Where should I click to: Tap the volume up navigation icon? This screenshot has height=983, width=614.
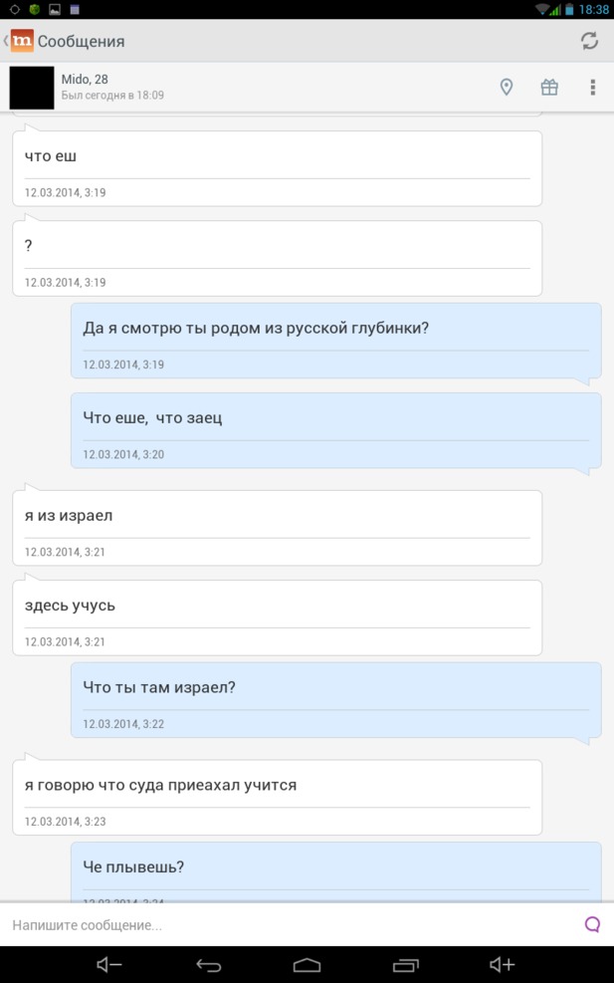pos(502,965)
